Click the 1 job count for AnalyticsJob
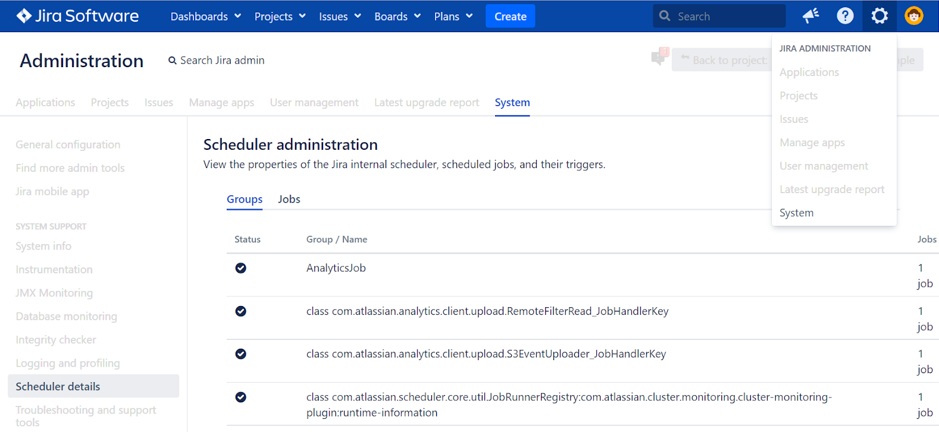939x432 pixels. [925, 276]
